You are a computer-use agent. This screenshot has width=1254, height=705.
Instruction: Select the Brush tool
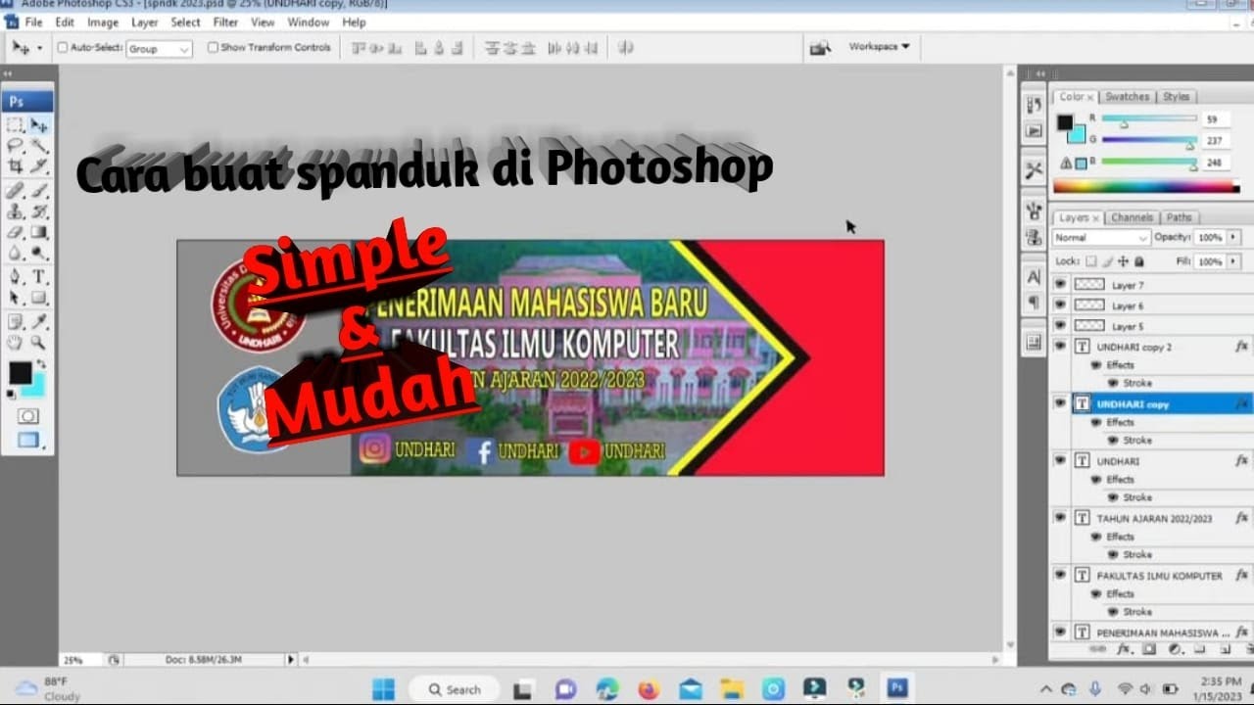[39, 191]
